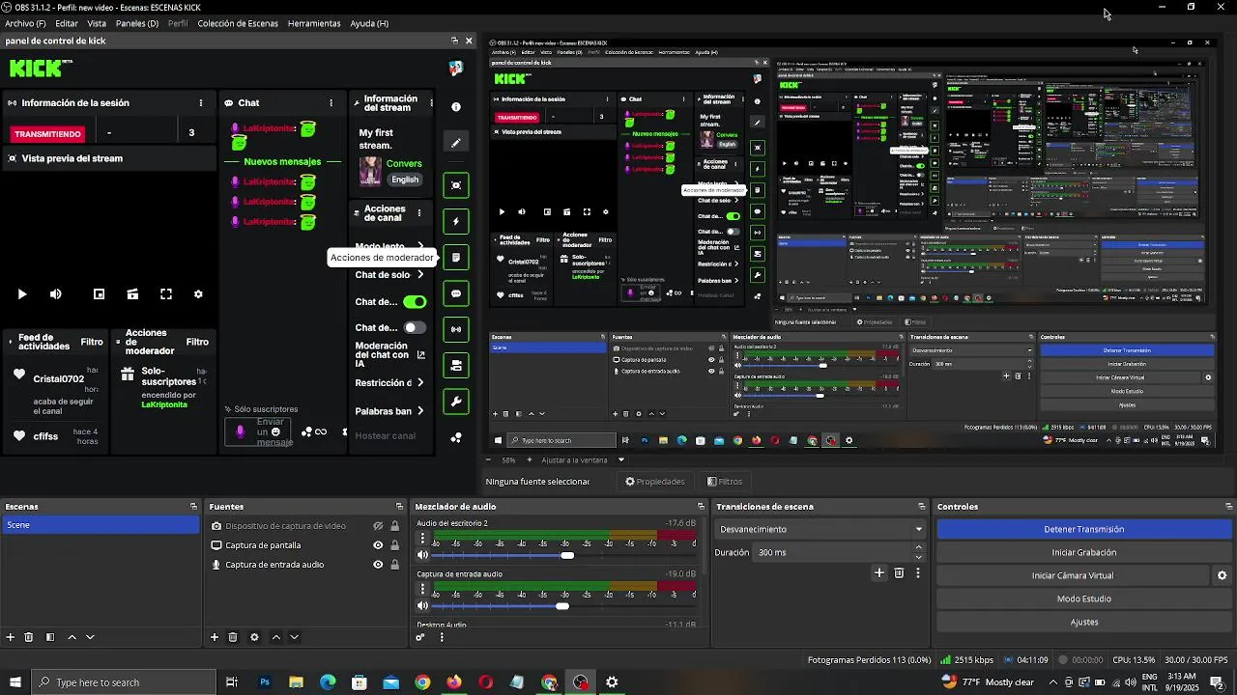Image resolution: width=1237 pixels, height=695 pixels.
Task: Open Editar menu
Action: point(67,23)
